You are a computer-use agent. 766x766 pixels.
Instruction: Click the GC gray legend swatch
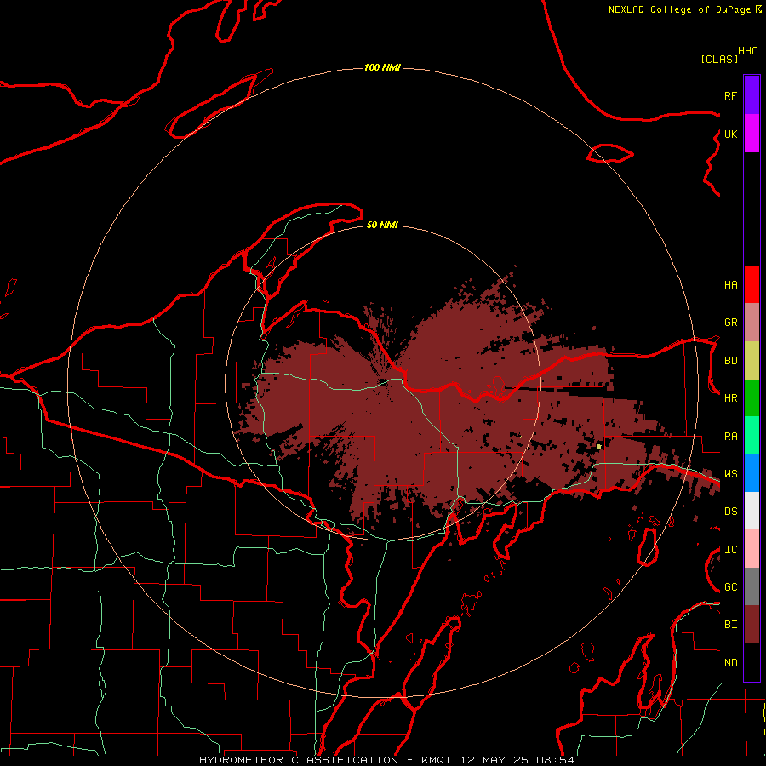[752, 586]
